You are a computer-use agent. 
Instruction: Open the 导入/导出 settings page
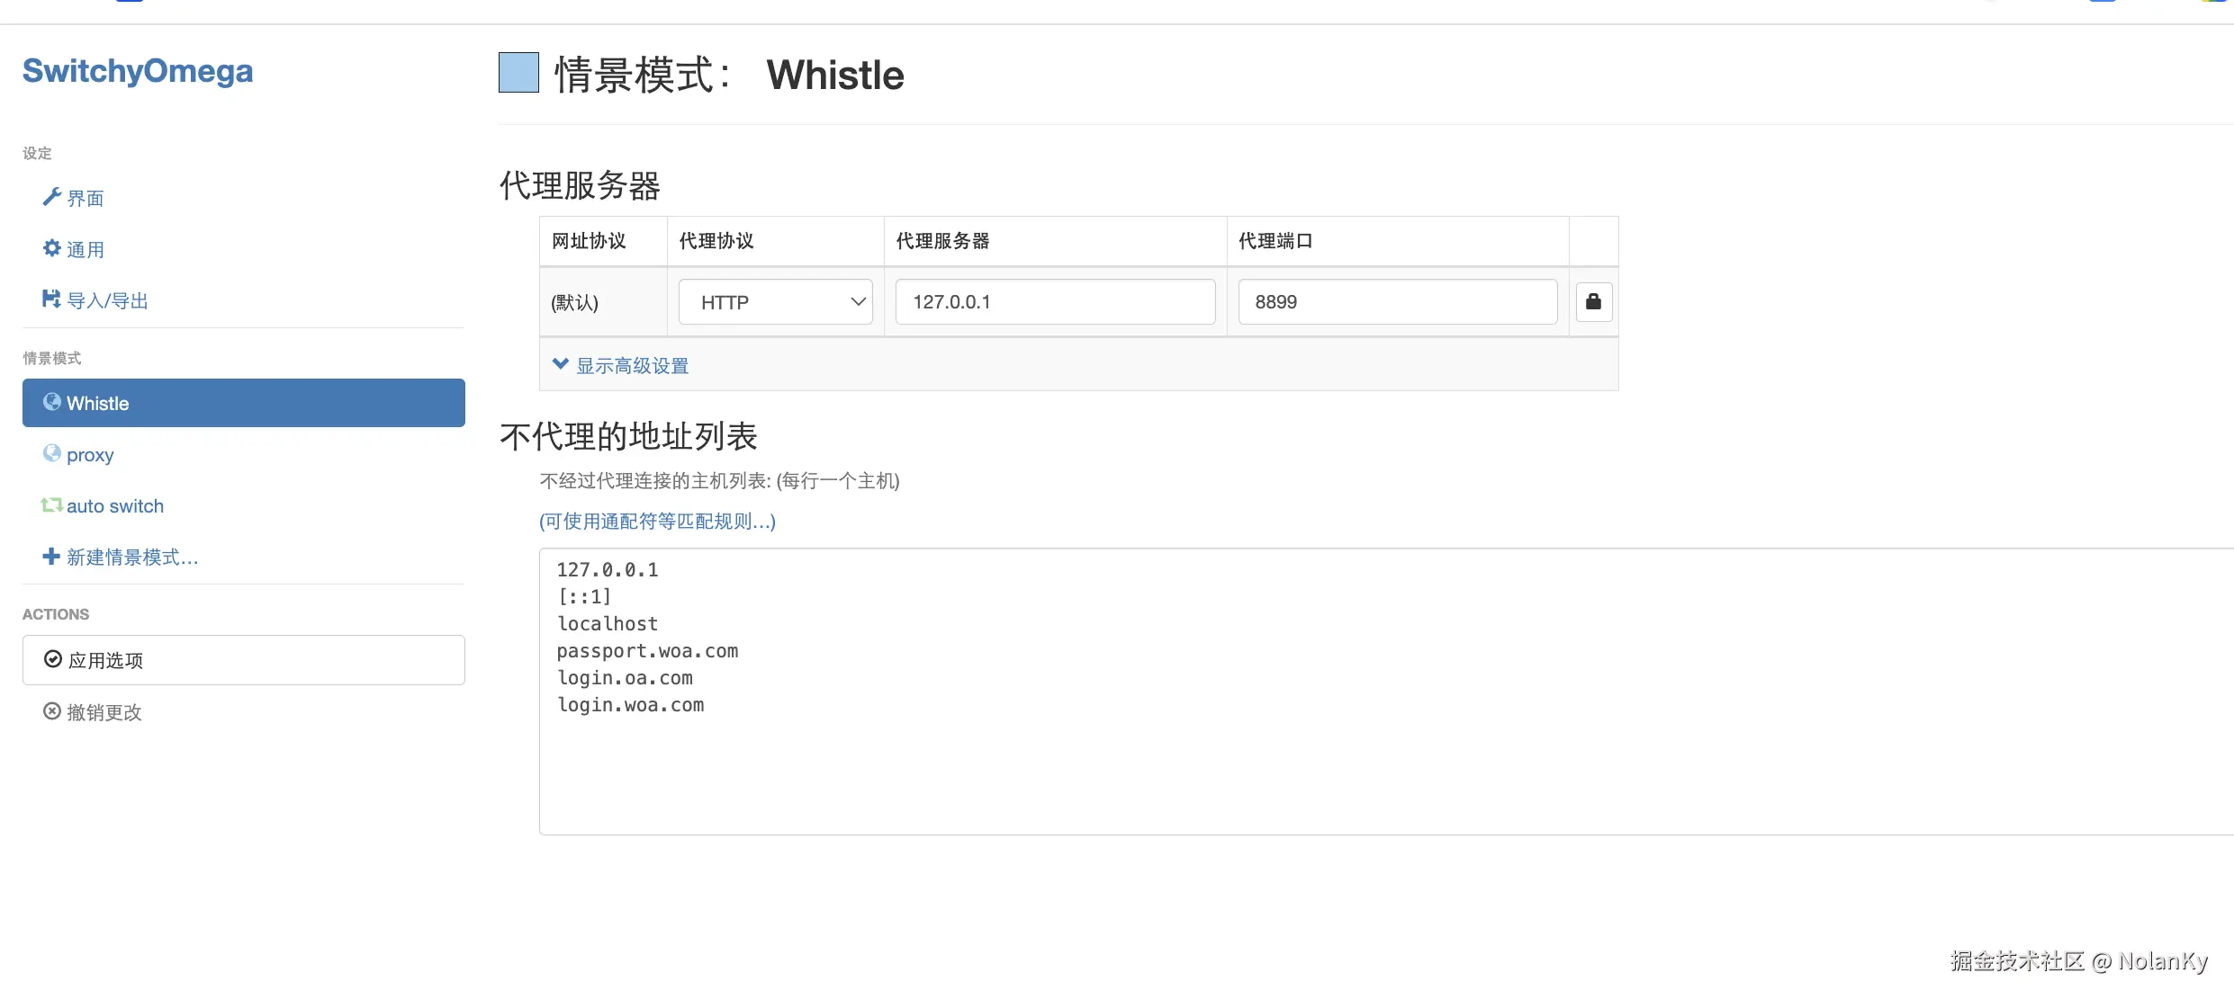tap(107, 300)
